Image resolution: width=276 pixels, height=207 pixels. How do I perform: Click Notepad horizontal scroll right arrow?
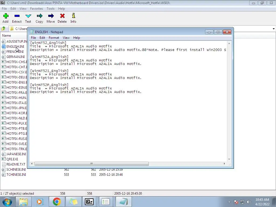(x=224, y=164)
